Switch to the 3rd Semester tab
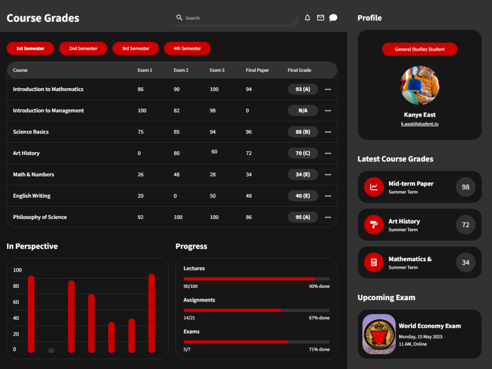Viewport: 492px width, 369px height. point(136,48)
